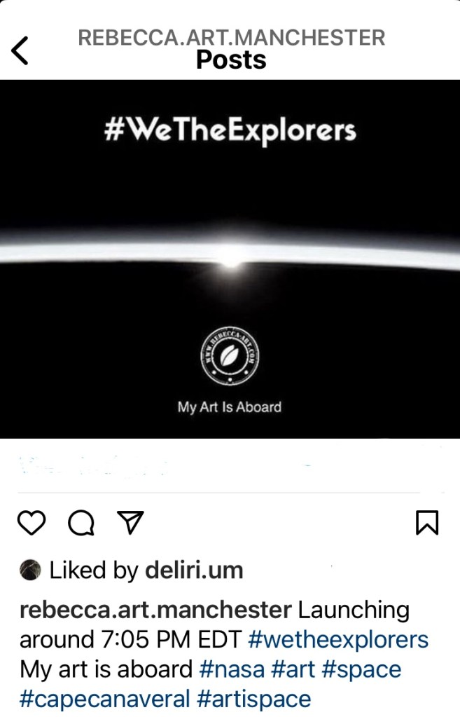Open the #nasa hashtag
Screen dimensions: 460x717
click(x=232, y=669)
